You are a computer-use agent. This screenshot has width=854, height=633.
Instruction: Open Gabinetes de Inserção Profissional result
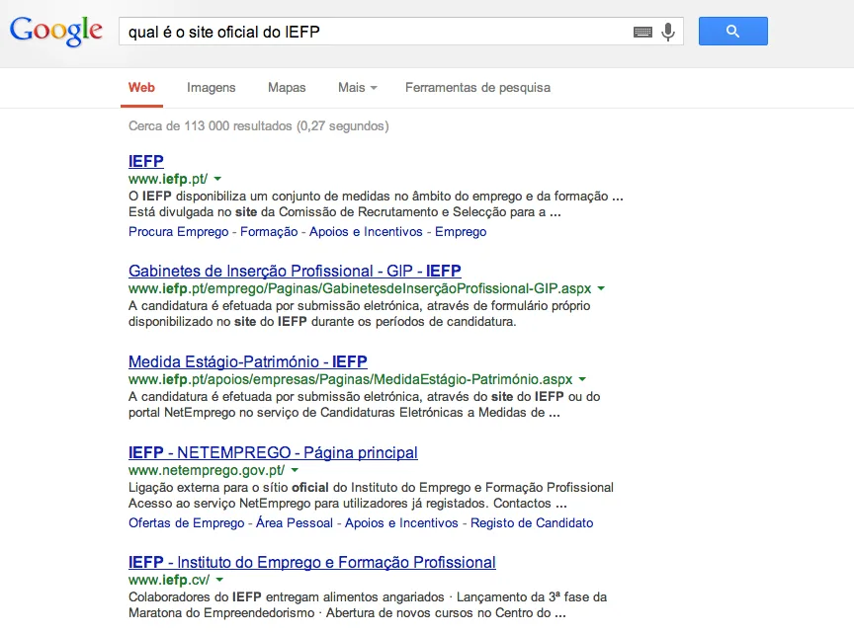[295, 271]
